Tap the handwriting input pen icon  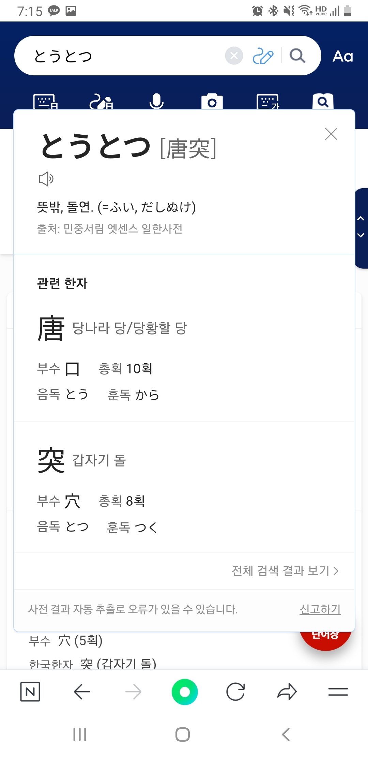263,56
